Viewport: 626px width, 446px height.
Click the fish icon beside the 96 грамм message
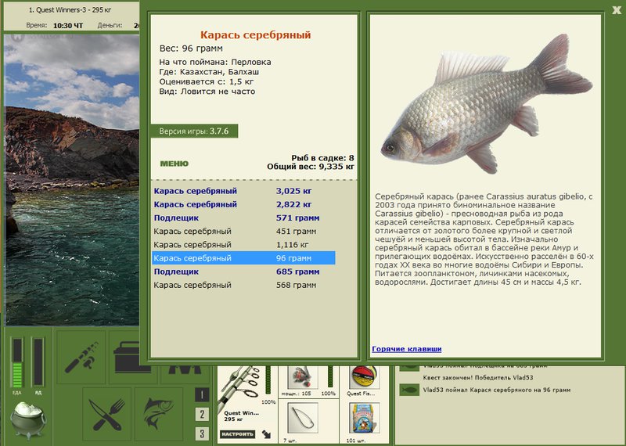pyautogui.click(x=409, y=390)
